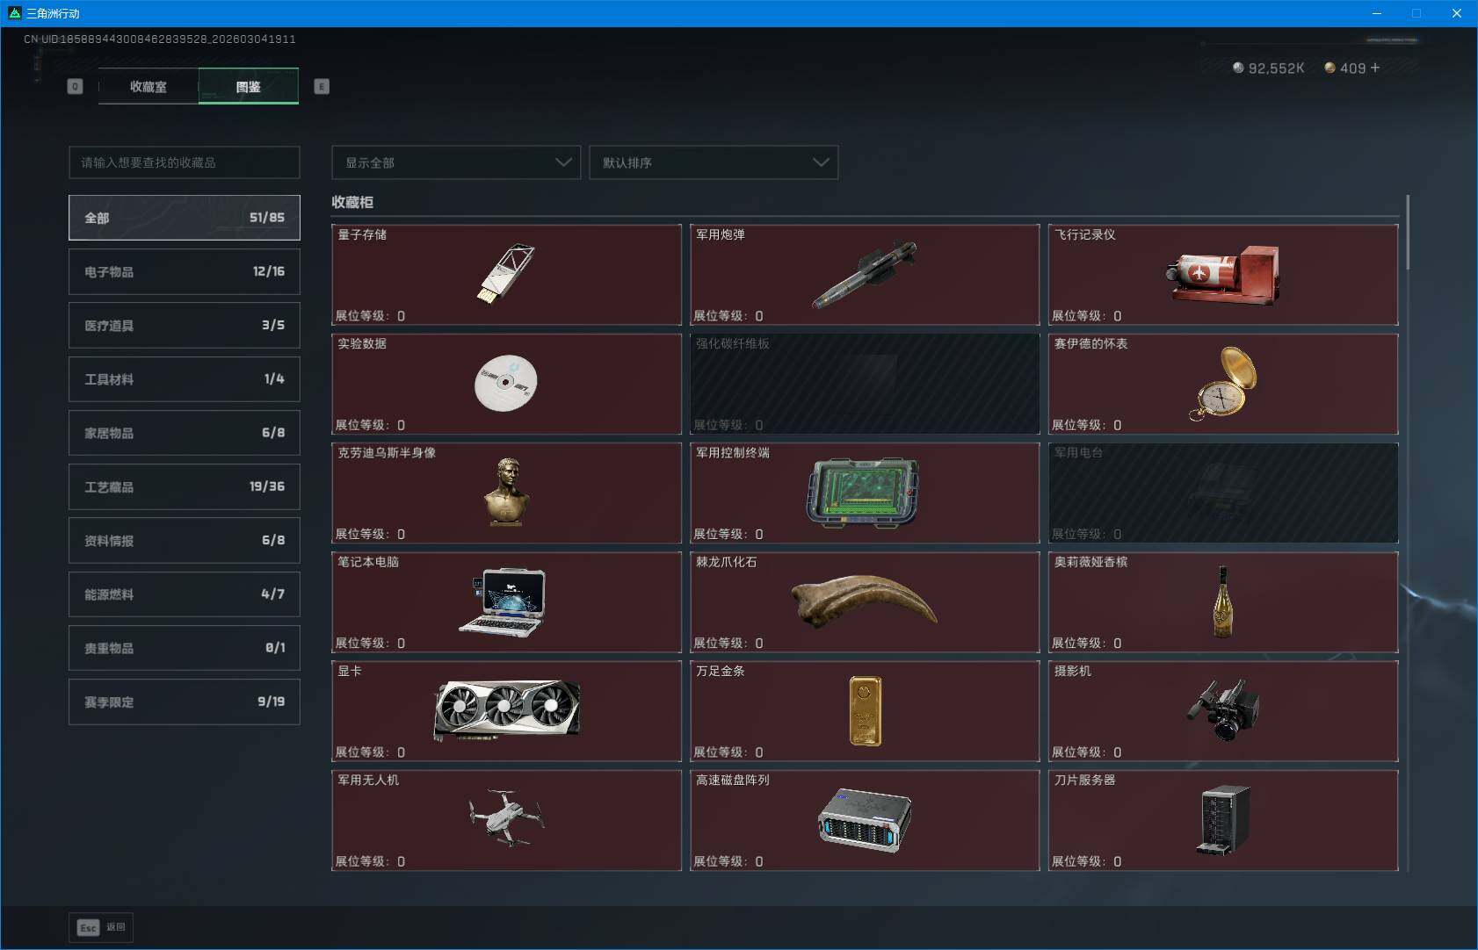Open the 资料情报 category
Image resolution: width=1478 pixels, height=950 pixels.
point(185,541)
